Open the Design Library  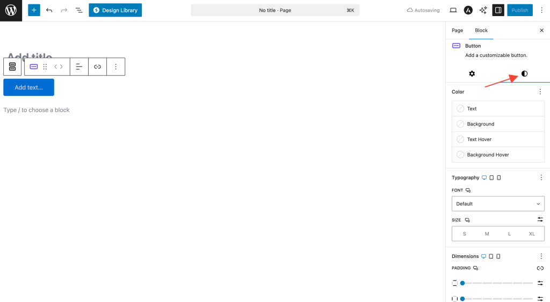[115, 10]
